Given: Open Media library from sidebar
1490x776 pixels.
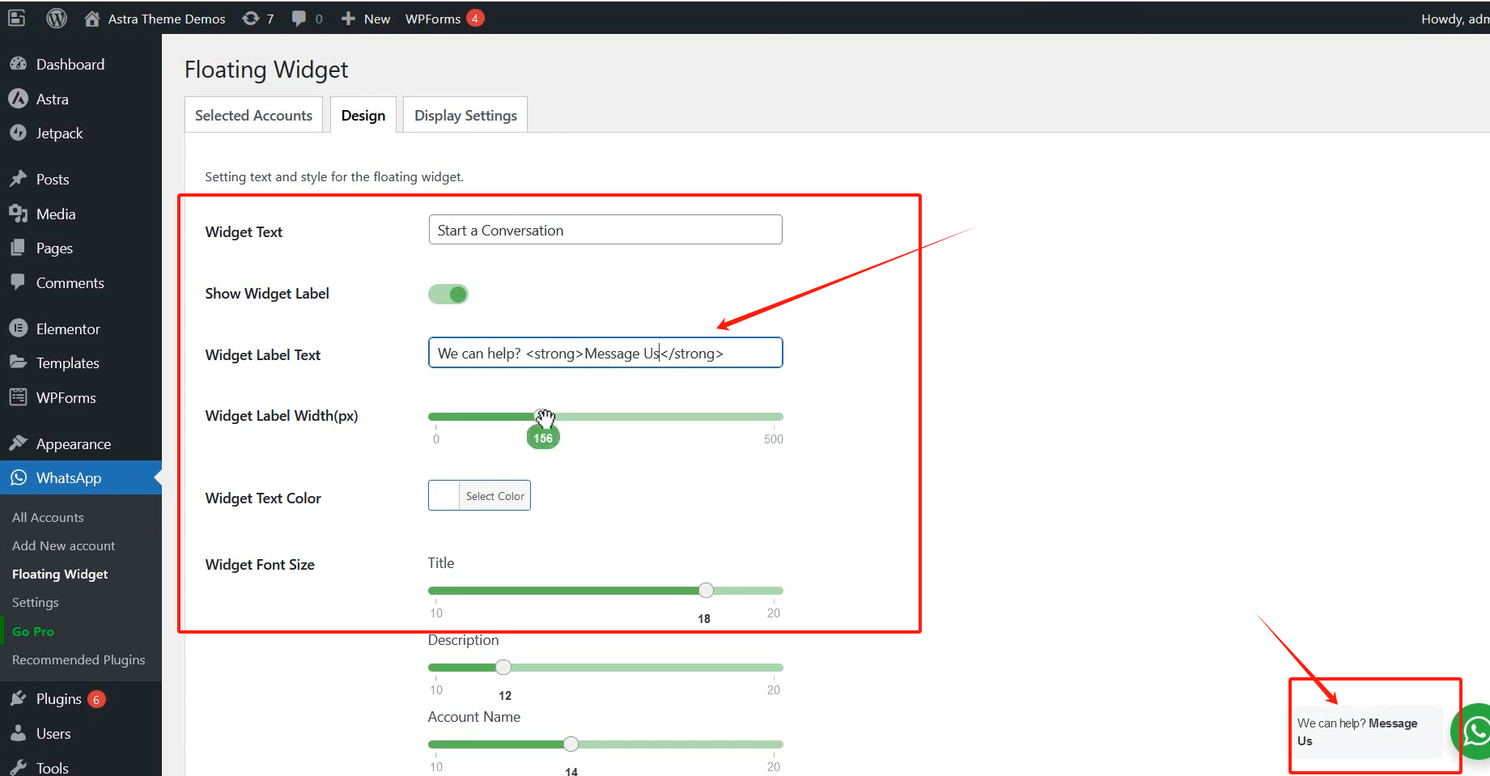Looking at the screenshot, I should 55,214.
